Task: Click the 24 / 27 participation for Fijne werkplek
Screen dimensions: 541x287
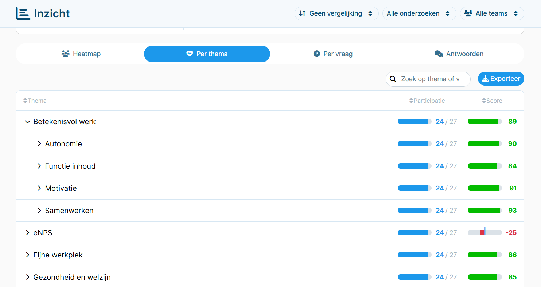Action: point(446,255)
